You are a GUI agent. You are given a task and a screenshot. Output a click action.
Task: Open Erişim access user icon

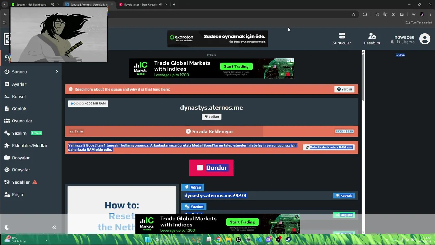pyautogui.click(x=7, y=194)
